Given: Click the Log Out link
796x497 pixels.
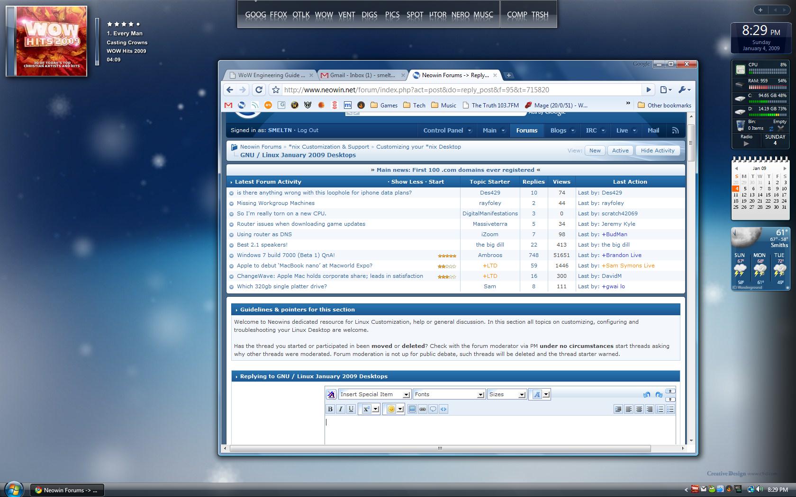Looking at the screenshot, I should [x=308, y=130].
